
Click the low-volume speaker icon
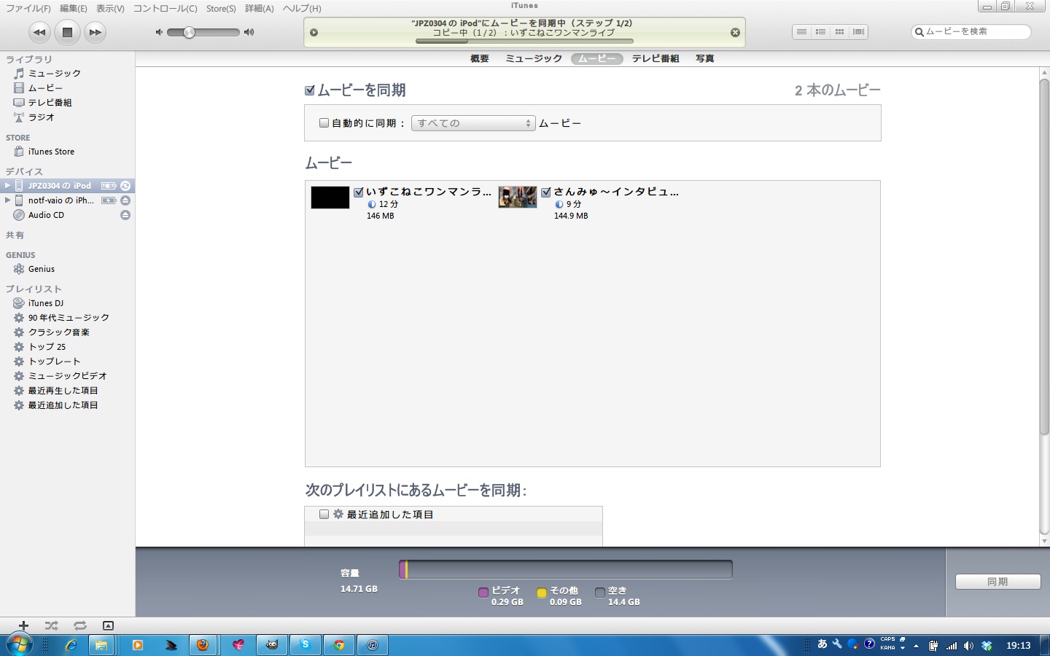click(159, 32)
